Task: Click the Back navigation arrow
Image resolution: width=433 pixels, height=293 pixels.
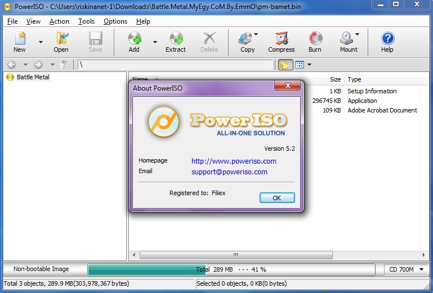Action: pyautogui.click(x=11, y=65)
